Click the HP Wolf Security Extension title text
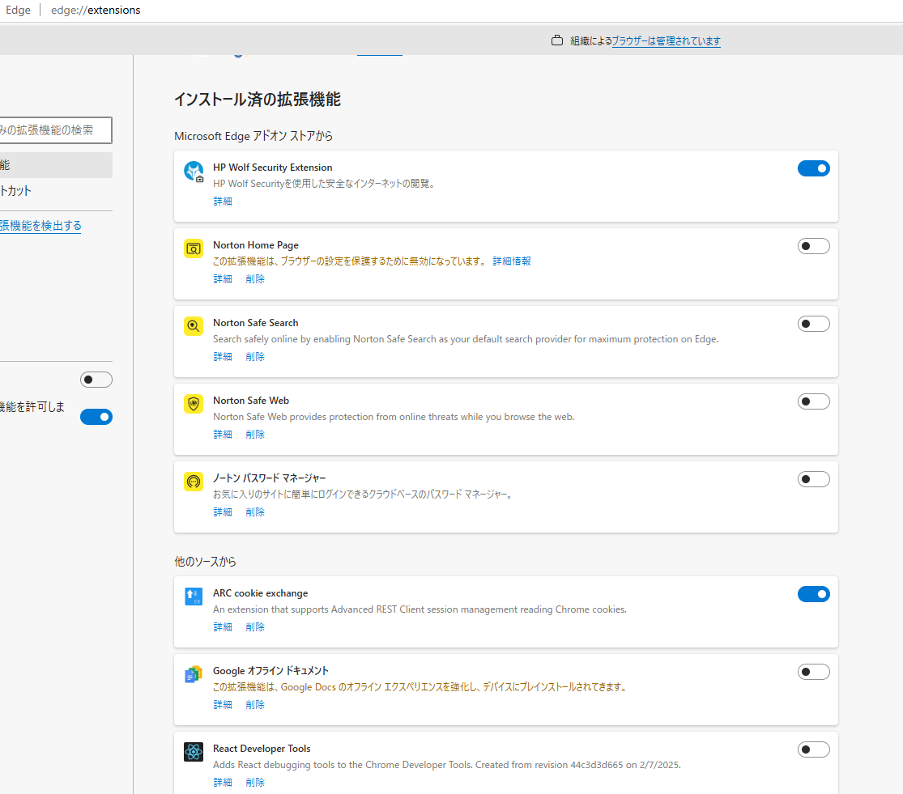This screenshot has height=794, width=903. [x=272, y=168]
